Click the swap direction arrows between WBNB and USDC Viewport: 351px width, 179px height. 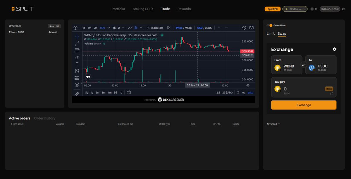(304, 65)
